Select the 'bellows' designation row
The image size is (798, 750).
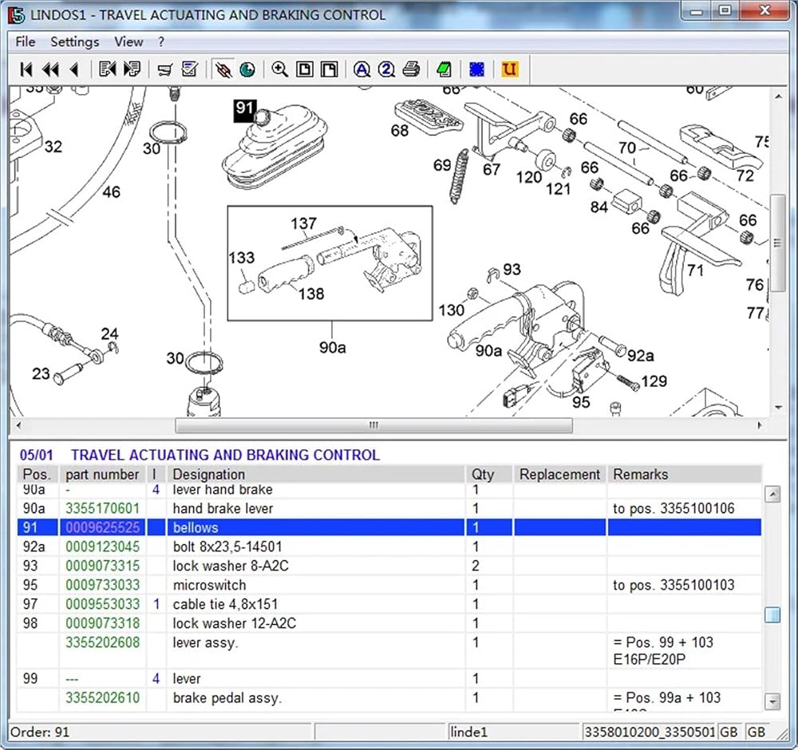(389, 527)
